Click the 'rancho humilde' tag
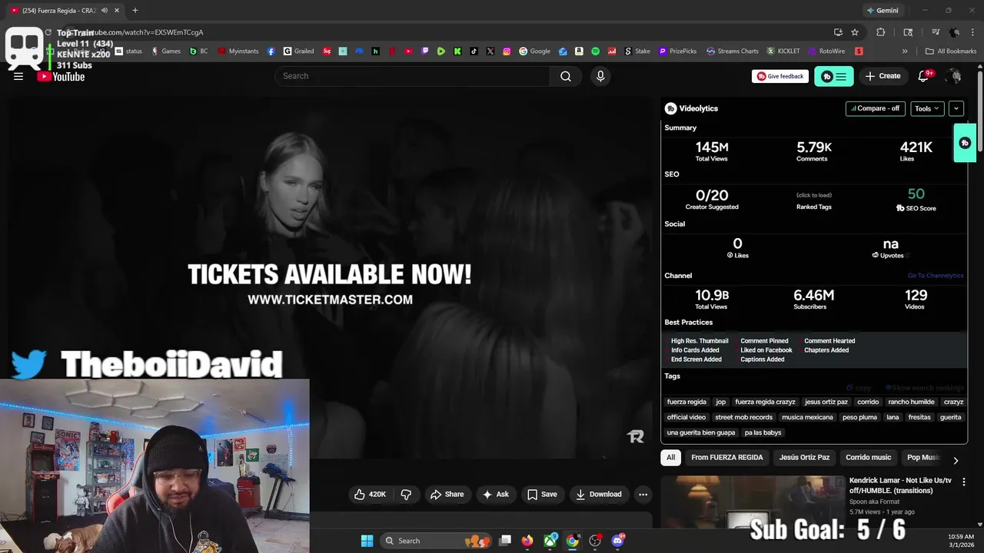Image resolution: width=984 pixels, height=553 pixels. click(911, 402)
